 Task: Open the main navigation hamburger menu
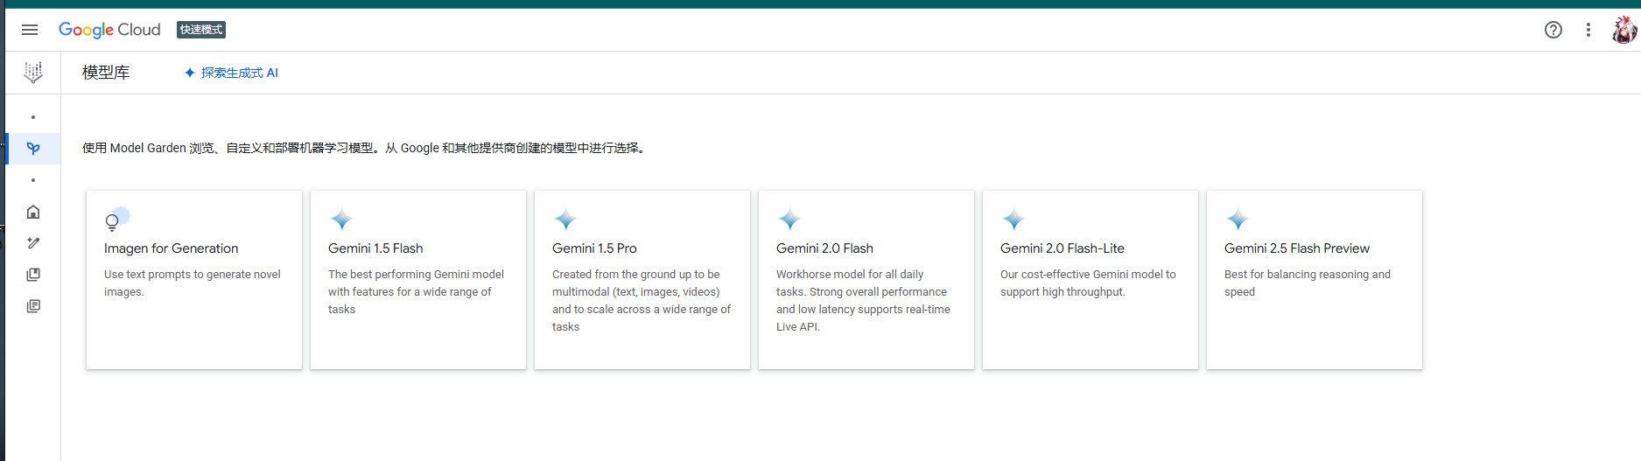[30, 30]
